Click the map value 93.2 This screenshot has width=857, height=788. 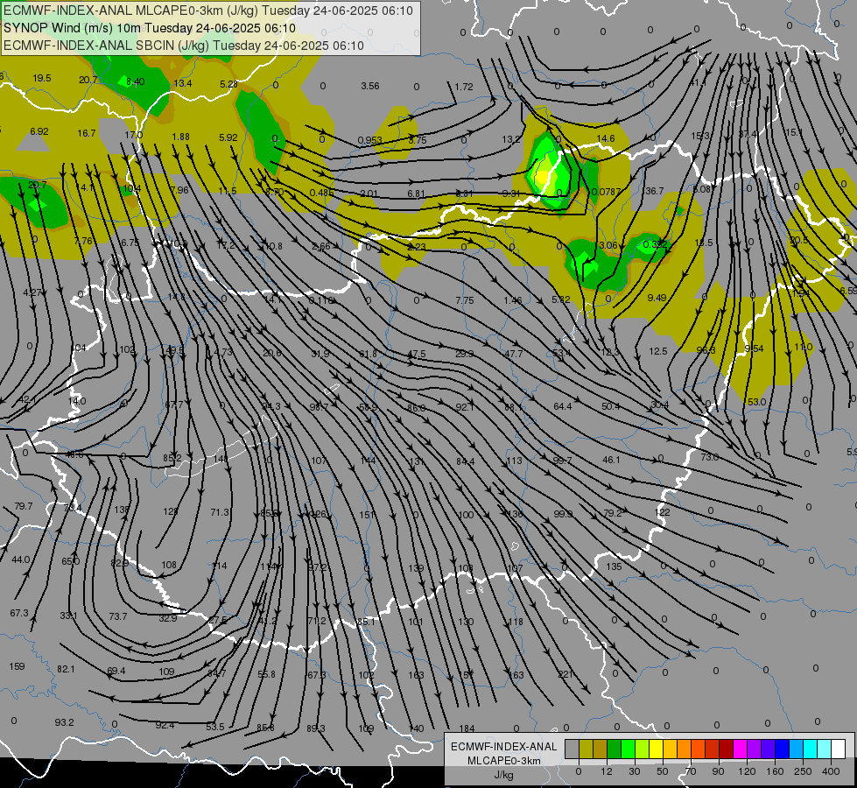pos(64,722)
